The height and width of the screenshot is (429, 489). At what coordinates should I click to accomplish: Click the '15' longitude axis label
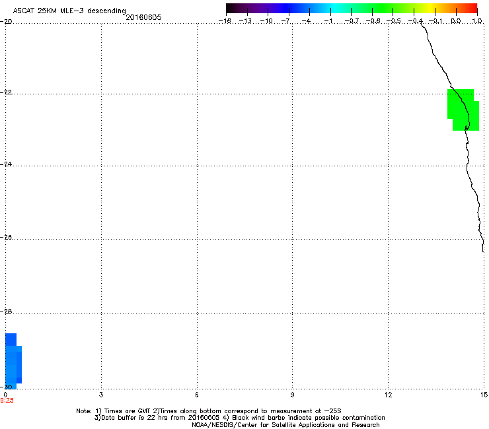tap(484, 395)
